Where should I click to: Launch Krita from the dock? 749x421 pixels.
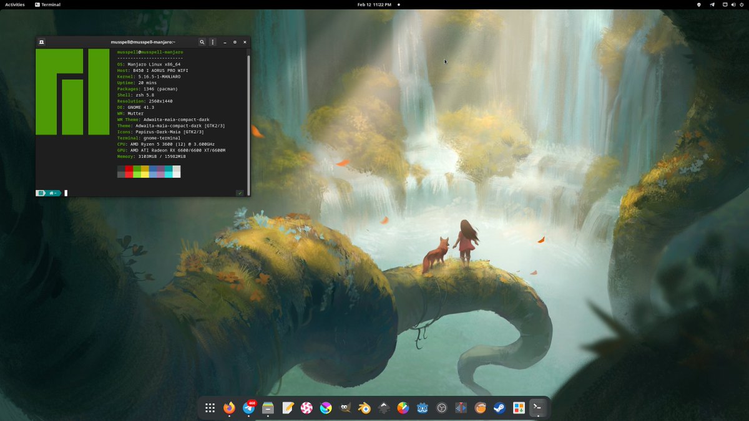[x=326, y=408]
